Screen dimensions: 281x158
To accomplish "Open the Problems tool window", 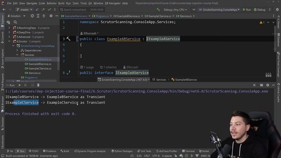I will pos(50,151).
